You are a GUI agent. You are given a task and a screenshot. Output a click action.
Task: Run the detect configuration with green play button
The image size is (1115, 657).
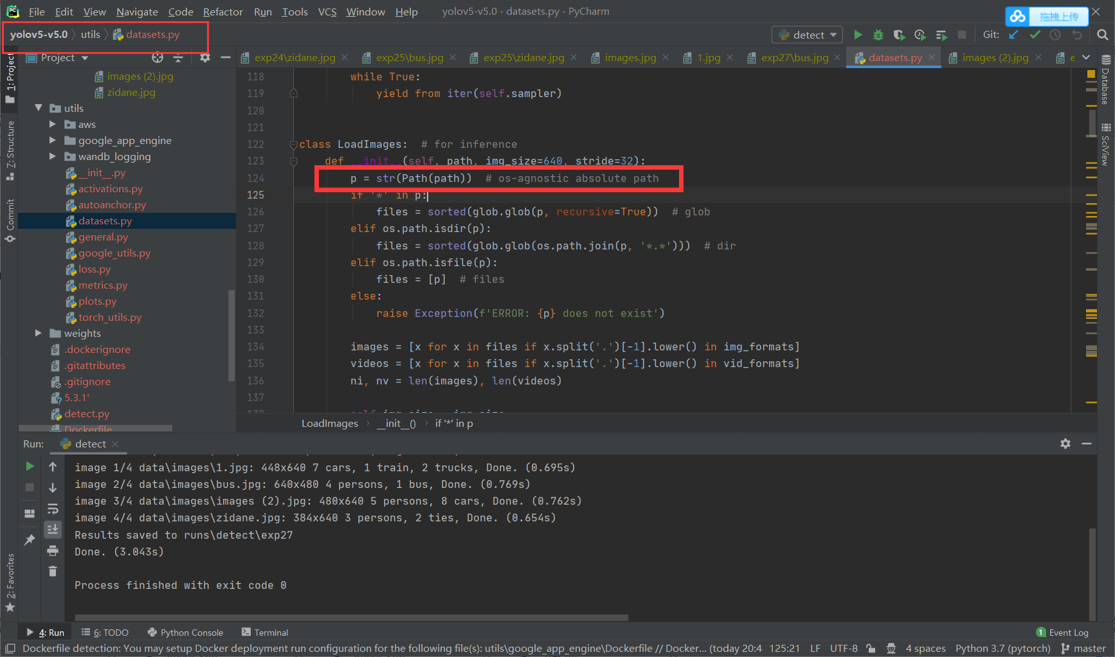pyautogui.click(x=858, y=35)
